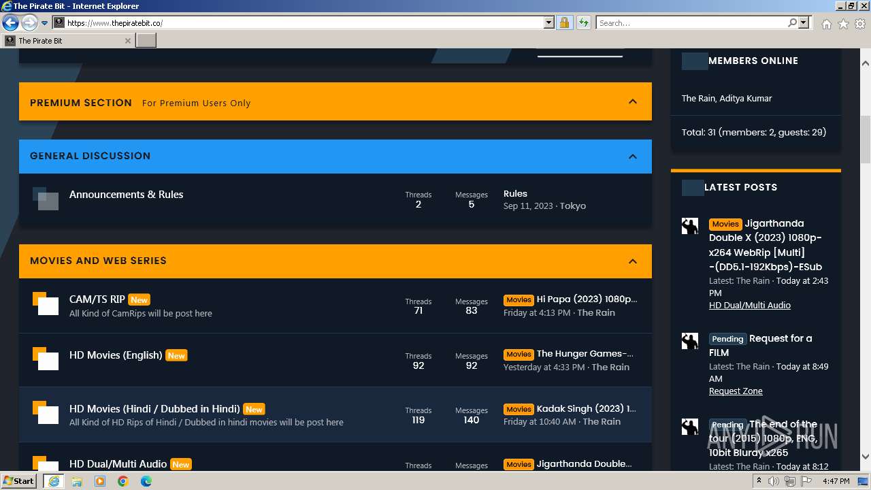Click the volume tray icon
This screenshot has height=490, width=871.
click(x=774, y=481)
